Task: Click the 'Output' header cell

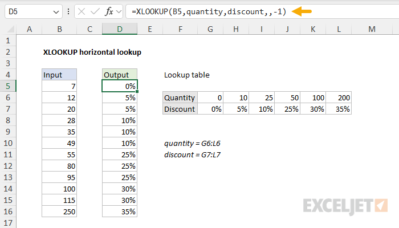Action: [x=120, y=75]
